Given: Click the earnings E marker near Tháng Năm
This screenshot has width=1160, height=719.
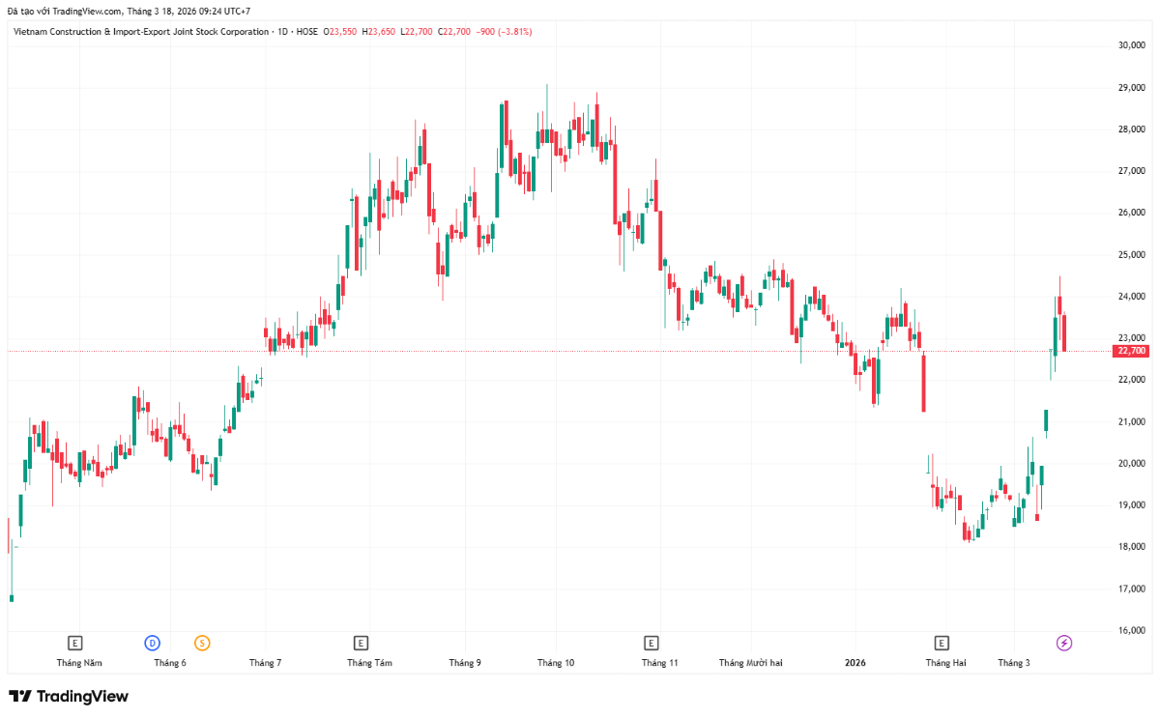Looking at the screenshot, I should [74, 643].
